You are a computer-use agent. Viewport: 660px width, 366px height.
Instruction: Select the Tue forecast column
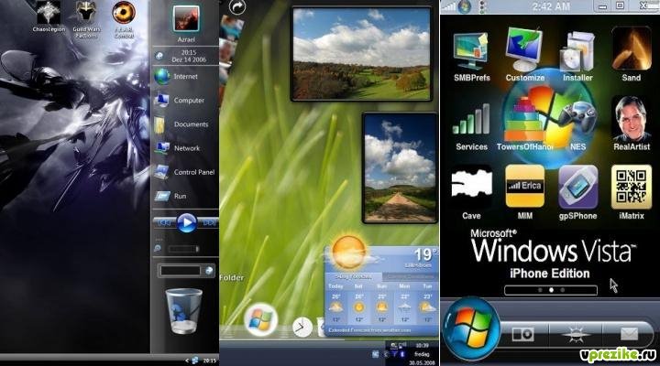427,304
